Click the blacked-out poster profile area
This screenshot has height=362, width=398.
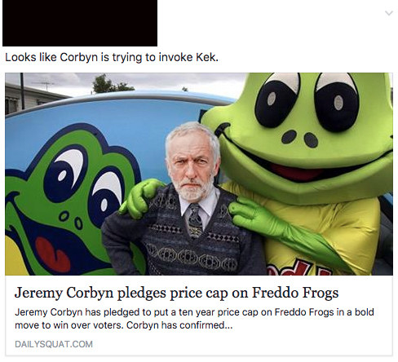pos(80,23)
